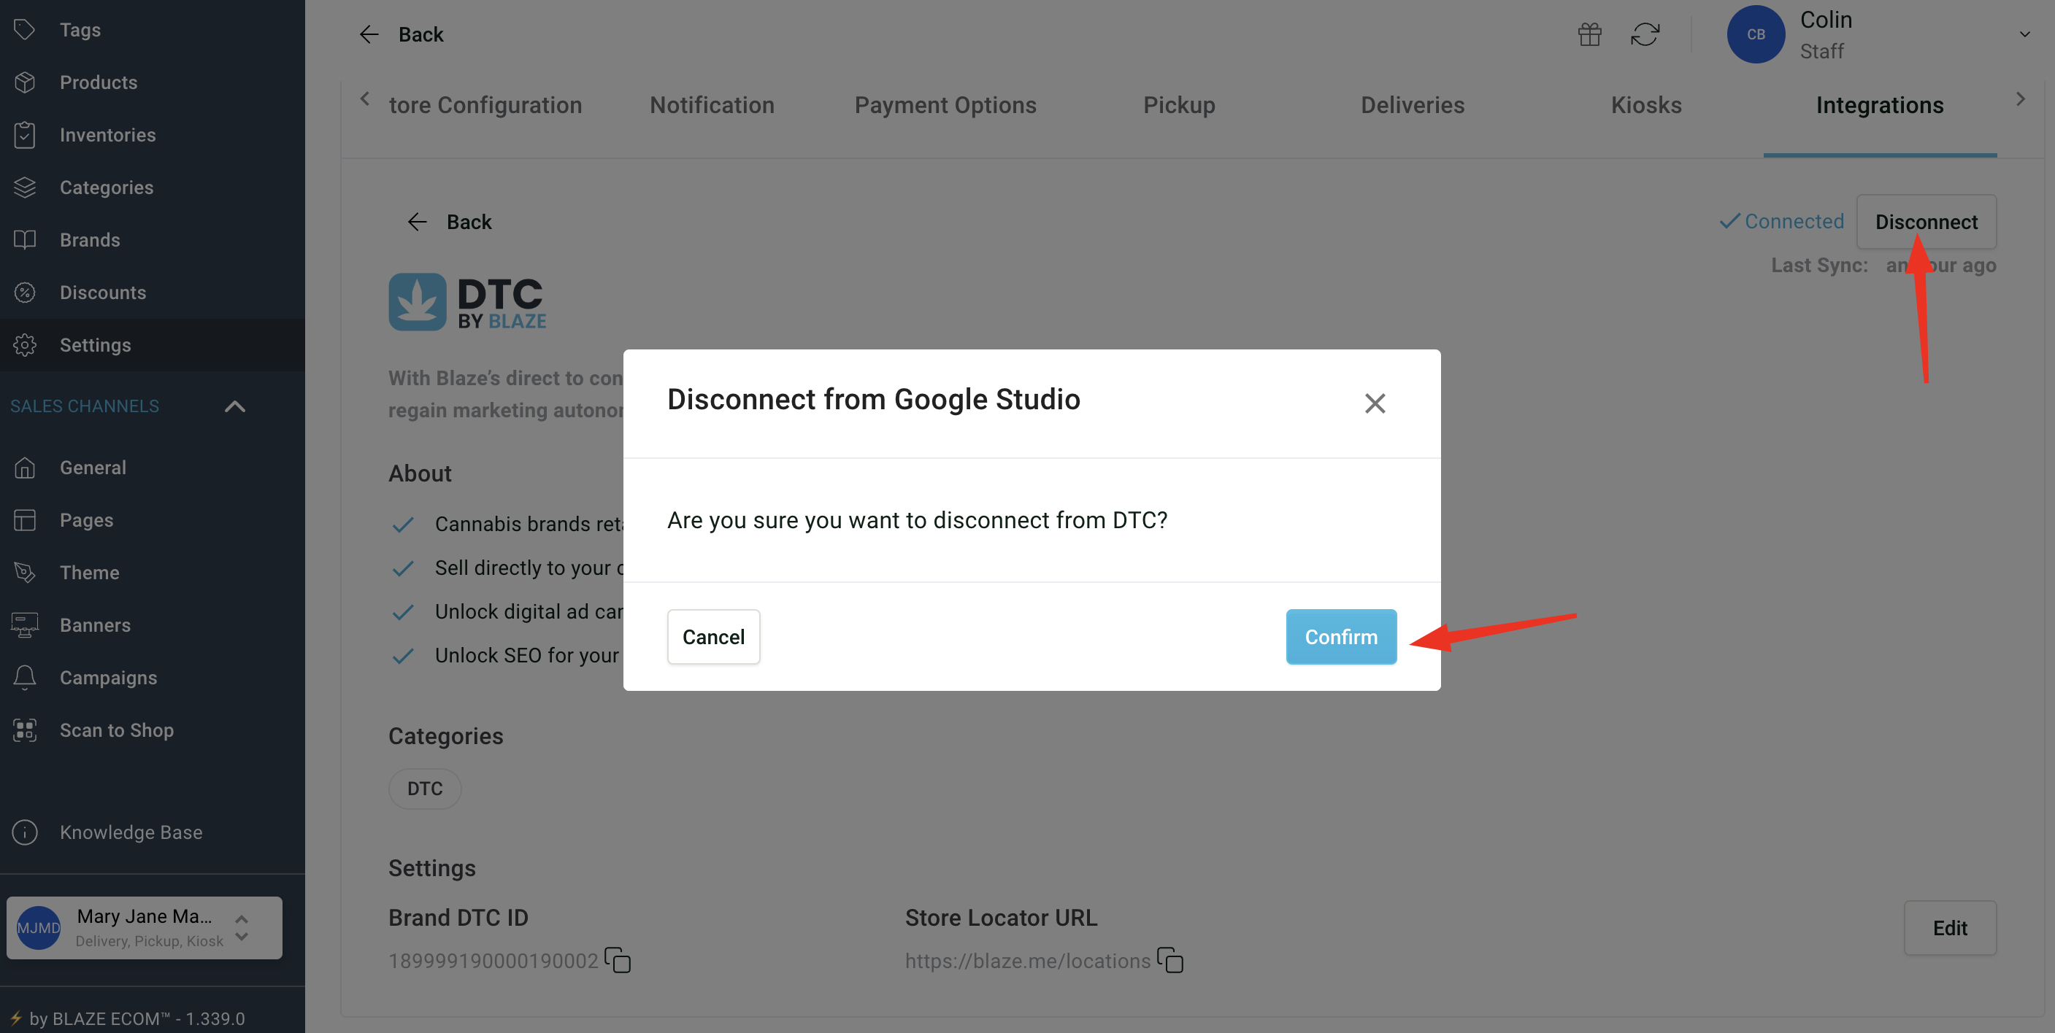Click the Knowledge Base info icon
Screen dimensions: 2055x1033
(25, 832)
